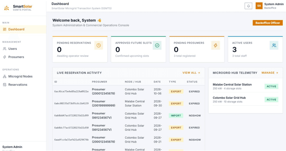Select reservation ID 6ab8dd47ac67220235d21d99
The image size is (286, 151).
[x=71, y=116]
